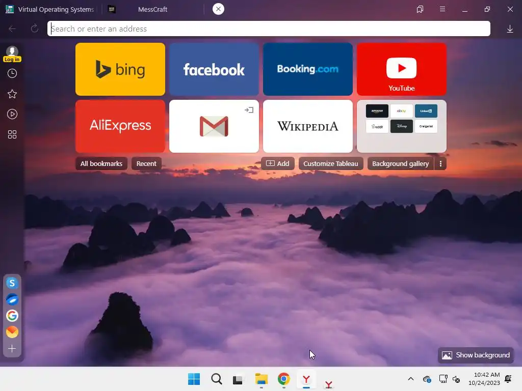Open the YouTube tile
Viewport: 522px width, 391px height.
[402, 69]
